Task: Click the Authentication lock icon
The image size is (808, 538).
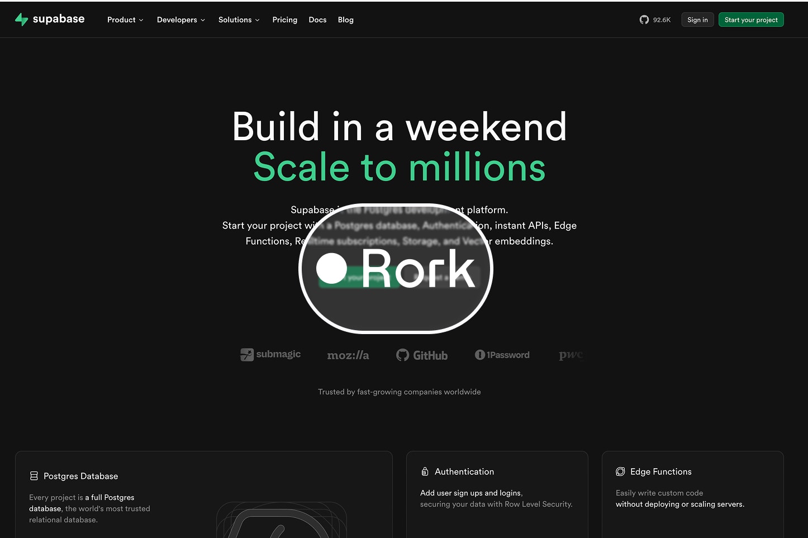Action: (x=425, y=472)
